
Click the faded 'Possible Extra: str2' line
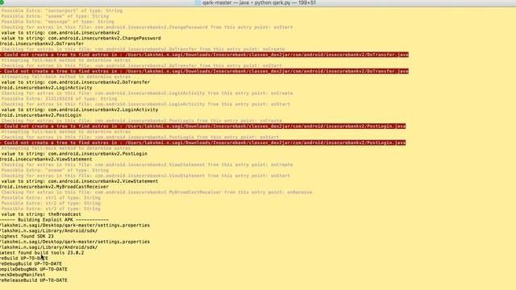[51, 203]
